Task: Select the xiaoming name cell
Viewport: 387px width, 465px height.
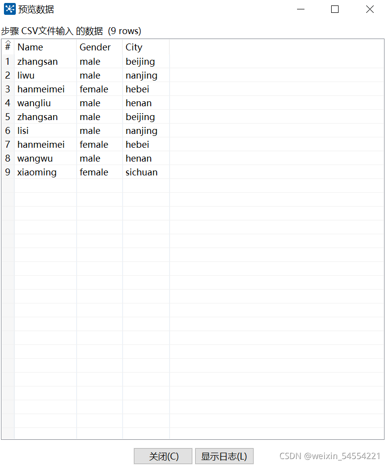Action: [45, 172]
